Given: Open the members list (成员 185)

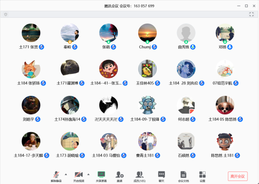Looking at the screenshot, I should pos(140,176).
